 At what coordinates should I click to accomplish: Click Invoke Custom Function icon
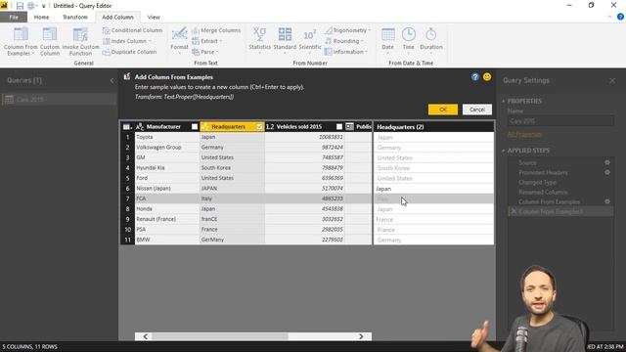(80, 35)
